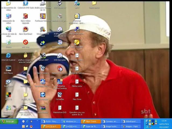Select the Nero-8.1.1.0_pt installer icon
Screen dimensions: 172x129
tap(60, 16)
